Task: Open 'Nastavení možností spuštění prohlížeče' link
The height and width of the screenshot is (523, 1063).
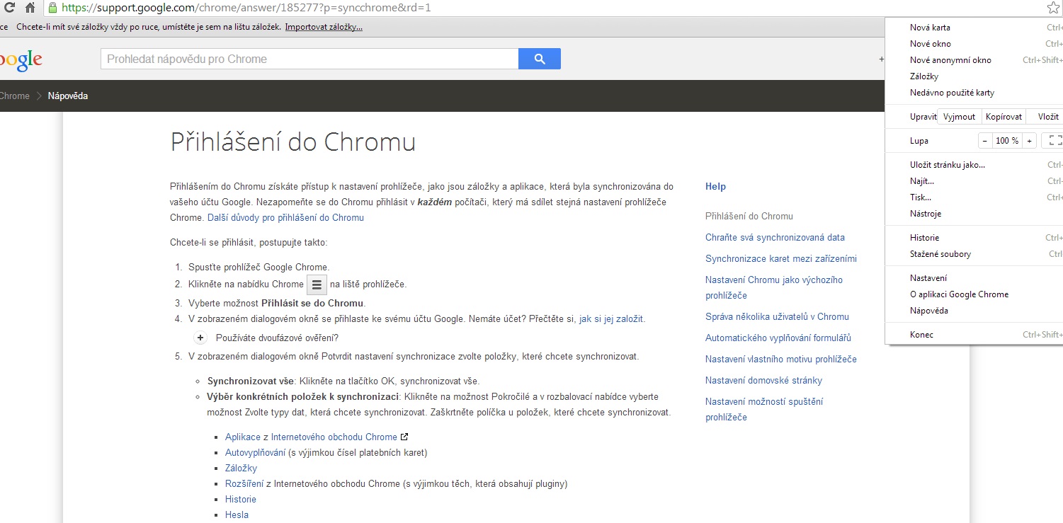Action: [764, 409]
